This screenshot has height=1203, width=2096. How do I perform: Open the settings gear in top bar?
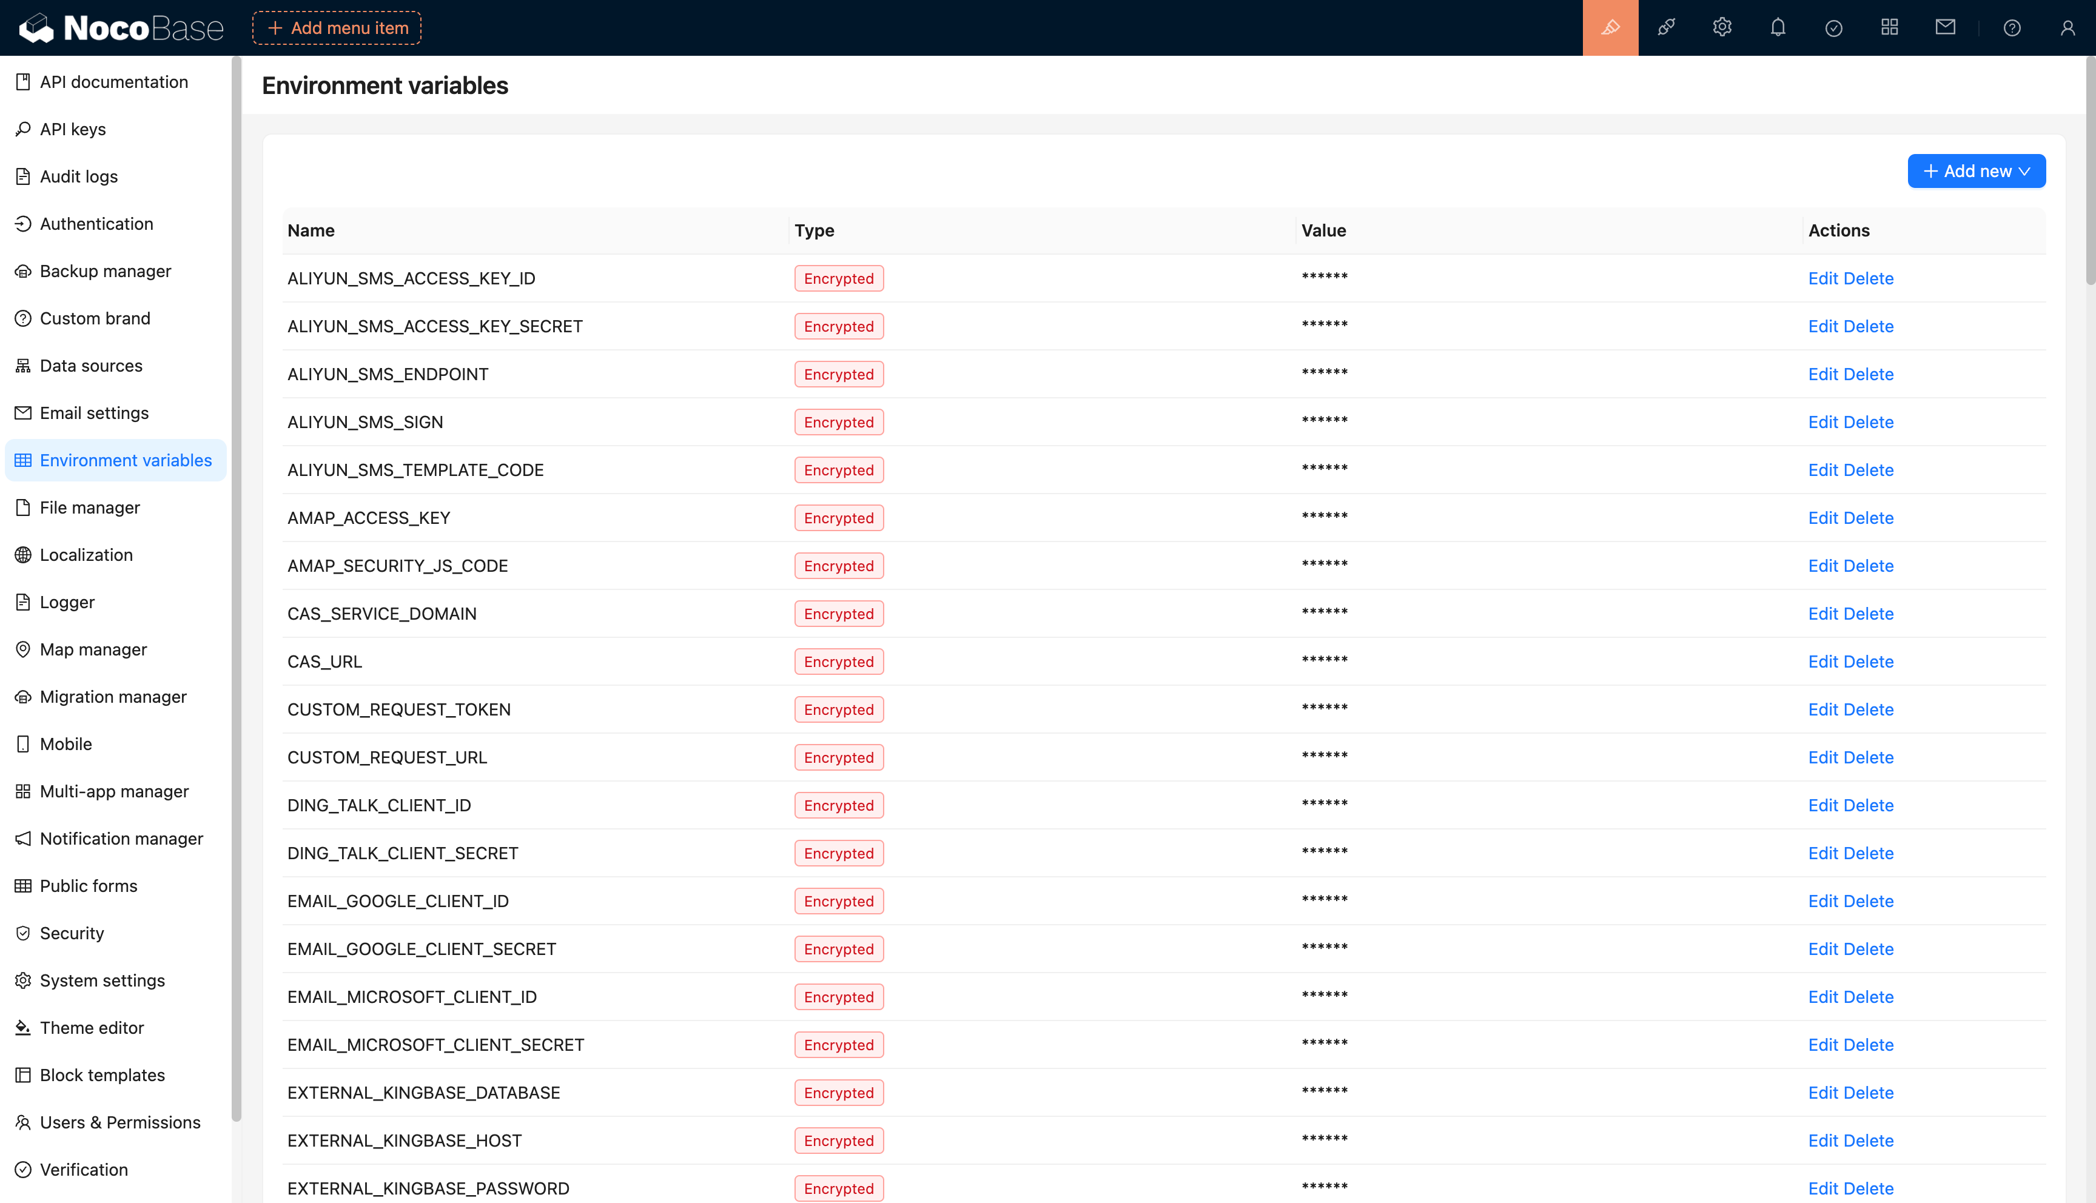[1722, 28]
